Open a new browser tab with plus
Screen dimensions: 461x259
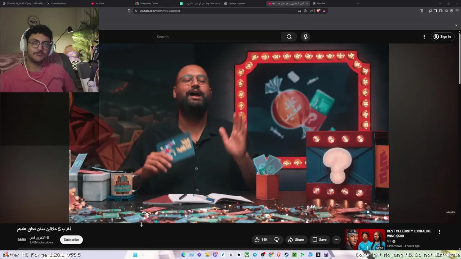coord(358,4)
